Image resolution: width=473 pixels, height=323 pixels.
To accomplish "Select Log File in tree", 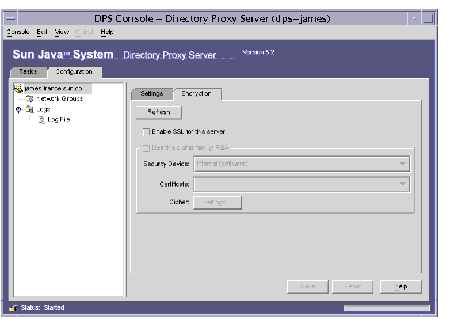I will 59,120.
